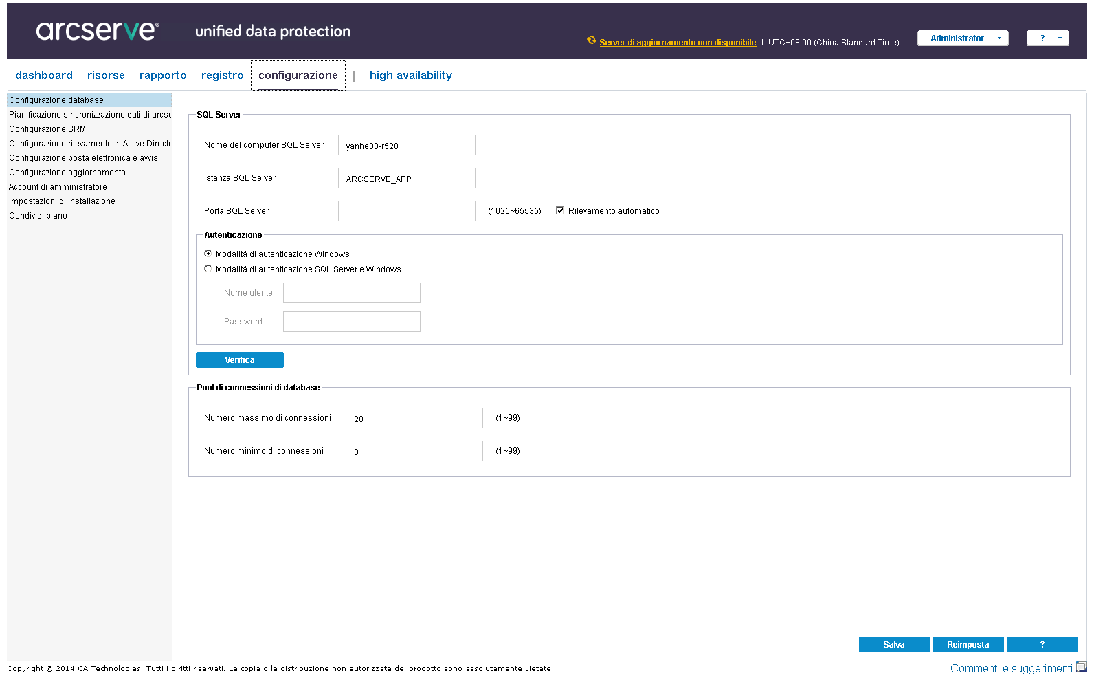Image resolution: width=1094 pixels, height=675 pixels.
Task: Click the update server refresh icon
Action: pyautogui.click(x=591, y=41)
